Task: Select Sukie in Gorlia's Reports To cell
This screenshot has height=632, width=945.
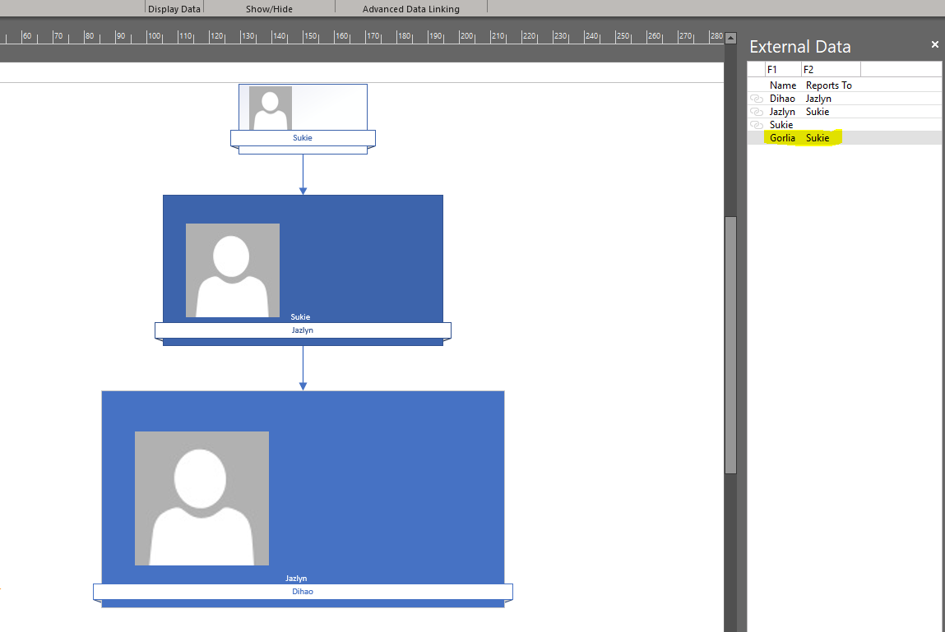Action: (x=818, y=138)
